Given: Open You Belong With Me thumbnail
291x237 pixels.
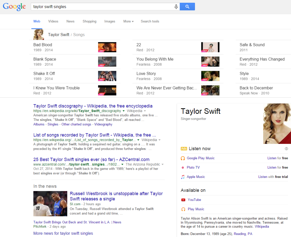Looking at the screenshot, I should [210, 62].
